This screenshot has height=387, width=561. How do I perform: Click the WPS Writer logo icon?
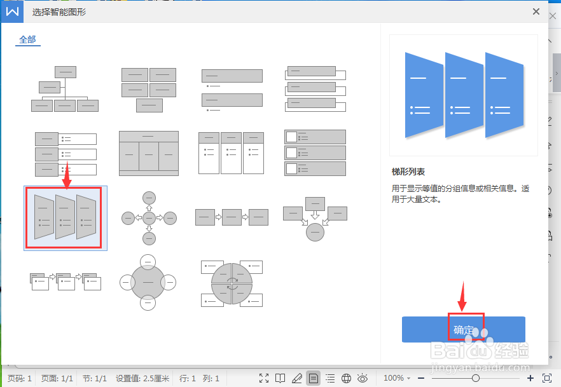click(12, 11)
